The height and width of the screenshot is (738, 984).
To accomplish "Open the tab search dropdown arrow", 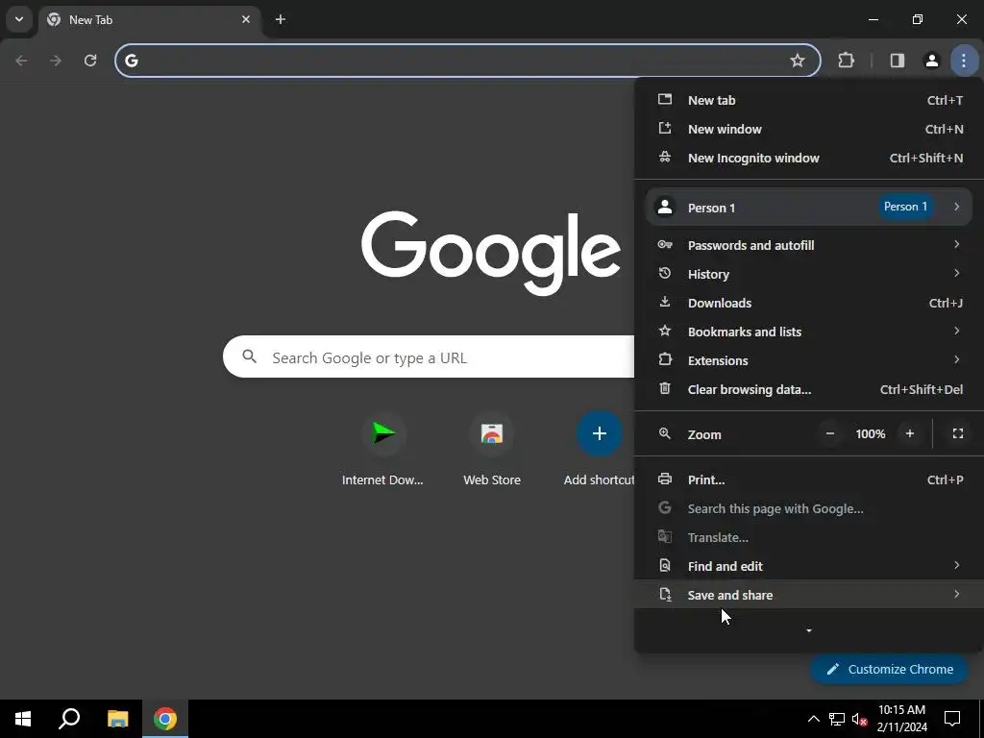I will [19, 19].
